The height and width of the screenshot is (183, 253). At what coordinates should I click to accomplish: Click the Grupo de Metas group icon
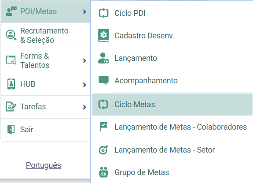[103, 172]
